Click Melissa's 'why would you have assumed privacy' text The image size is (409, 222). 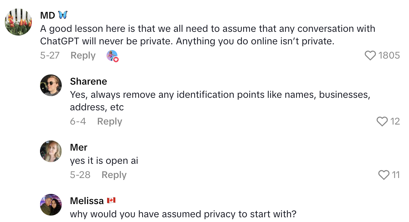pyautogui.click(x=183, y=214)
